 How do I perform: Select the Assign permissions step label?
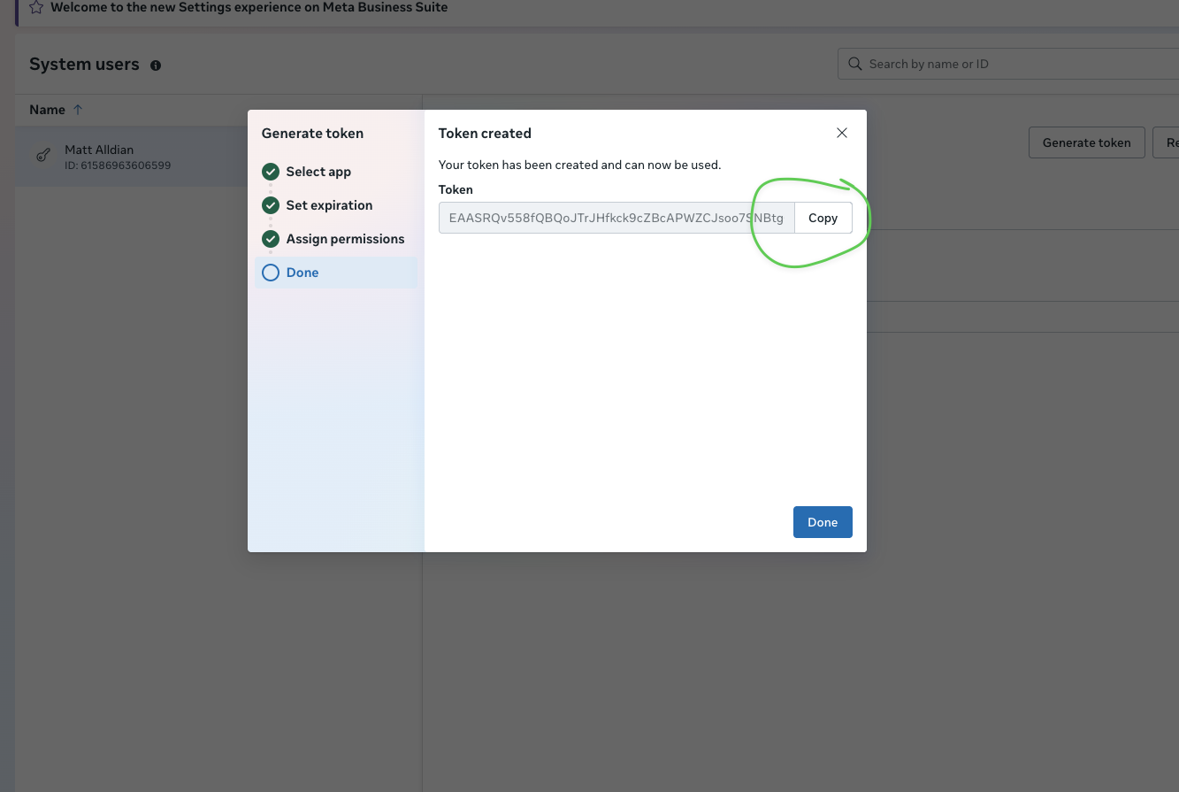[x=345, y=239]
